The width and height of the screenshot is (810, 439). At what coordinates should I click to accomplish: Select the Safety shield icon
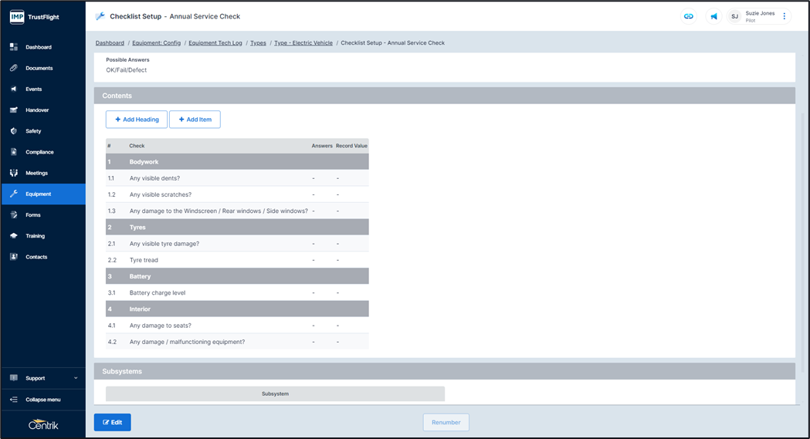14,131
